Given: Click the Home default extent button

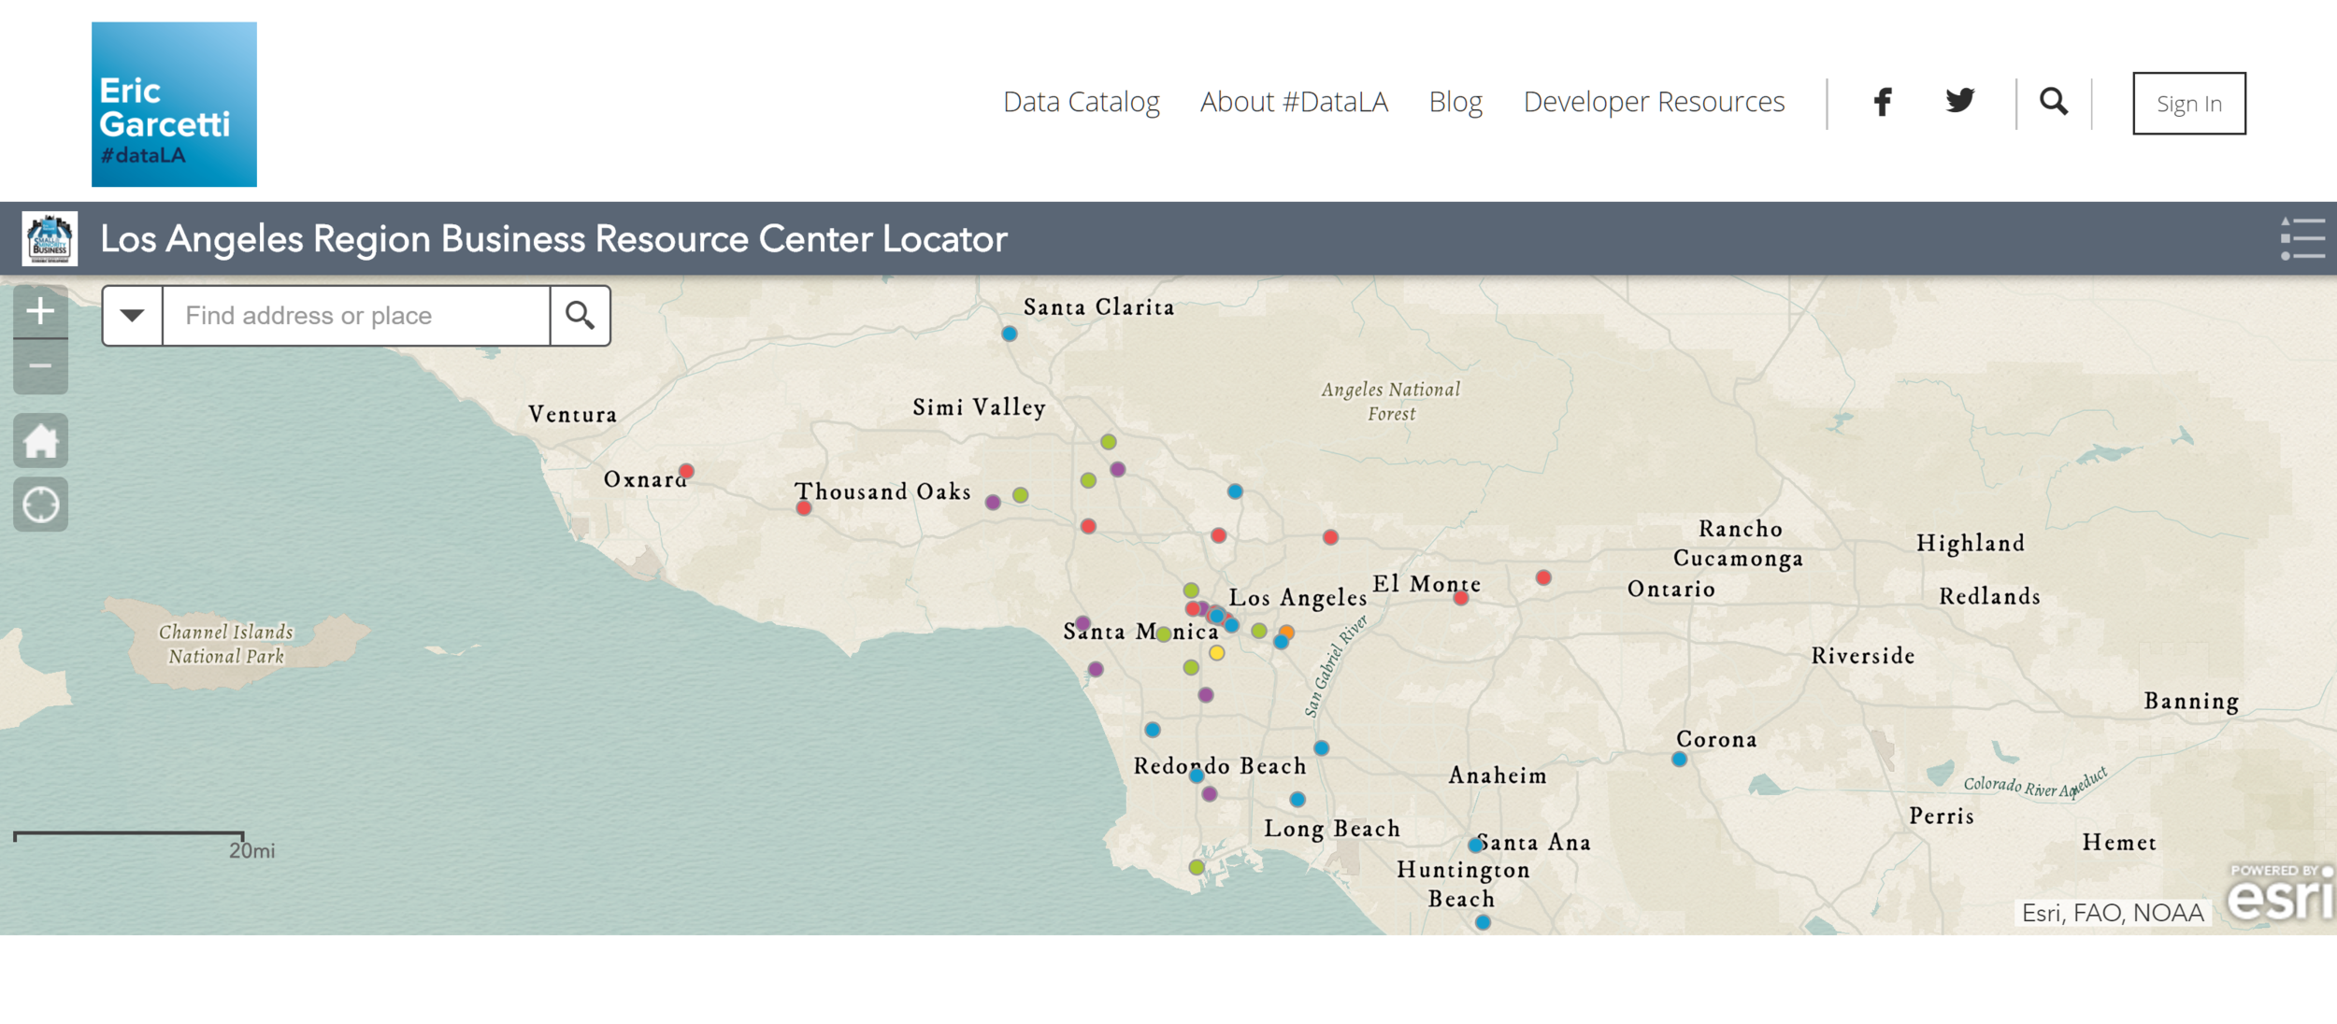Looking at the screenshot, I should point(40,441).
